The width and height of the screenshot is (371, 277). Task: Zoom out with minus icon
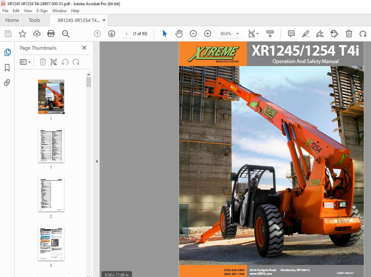[x=193, y=34]
